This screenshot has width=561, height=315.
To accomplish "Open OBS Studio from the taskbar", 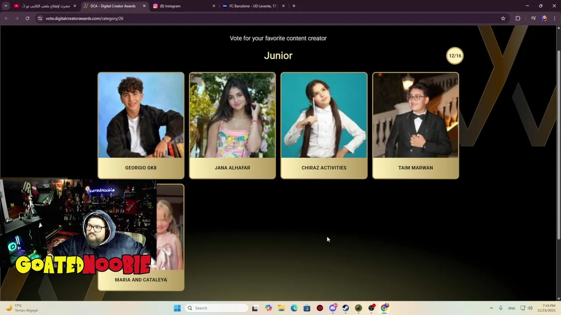I will 372,308.
